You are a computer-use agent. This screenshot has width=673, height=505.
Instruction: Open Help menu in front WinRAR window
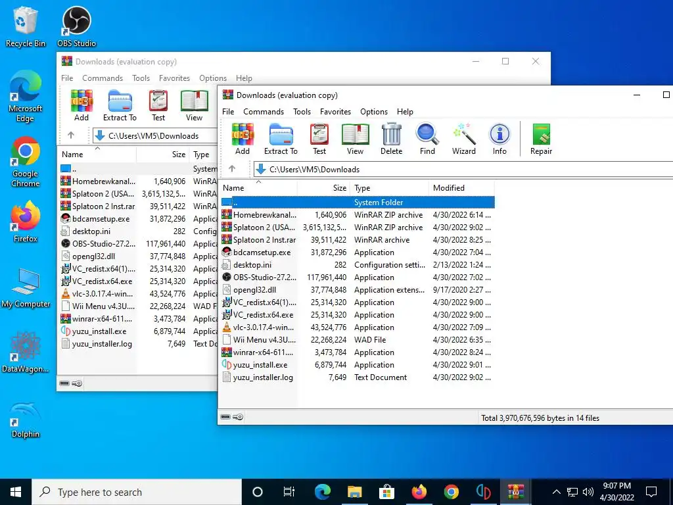pos(405,112)
